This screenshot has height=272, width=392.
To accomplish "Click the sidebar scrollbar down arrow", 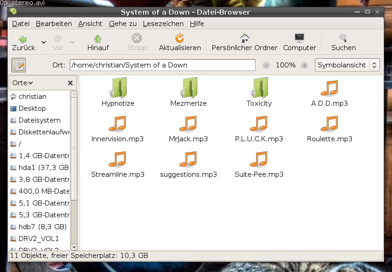I will point(74,247).
